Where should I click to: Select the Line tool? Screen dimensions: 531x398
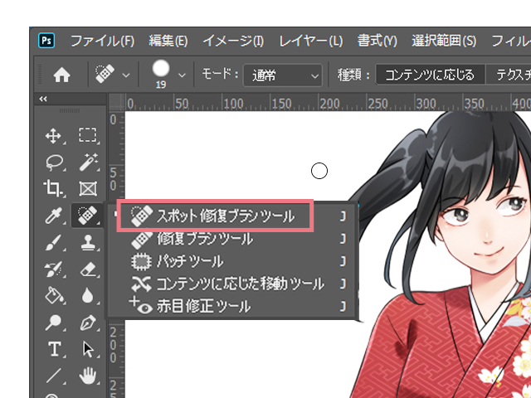54,376
